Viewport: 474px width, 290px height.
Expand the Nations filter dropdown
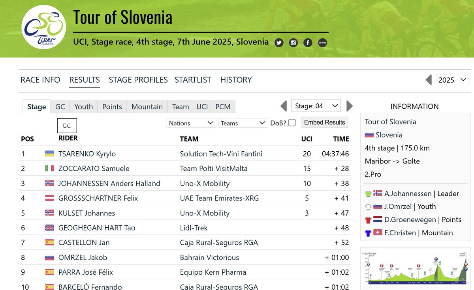192,123
